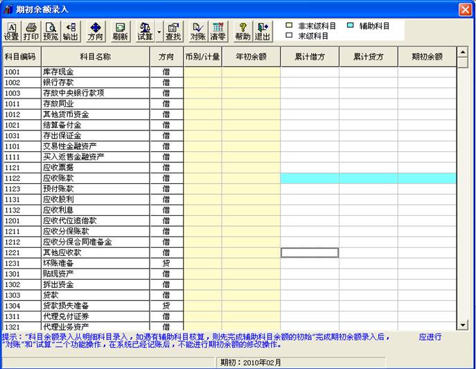Click the 应收分保账款 account name
The width and height of the screenshot is (476, 369).
tap(66, 232)
